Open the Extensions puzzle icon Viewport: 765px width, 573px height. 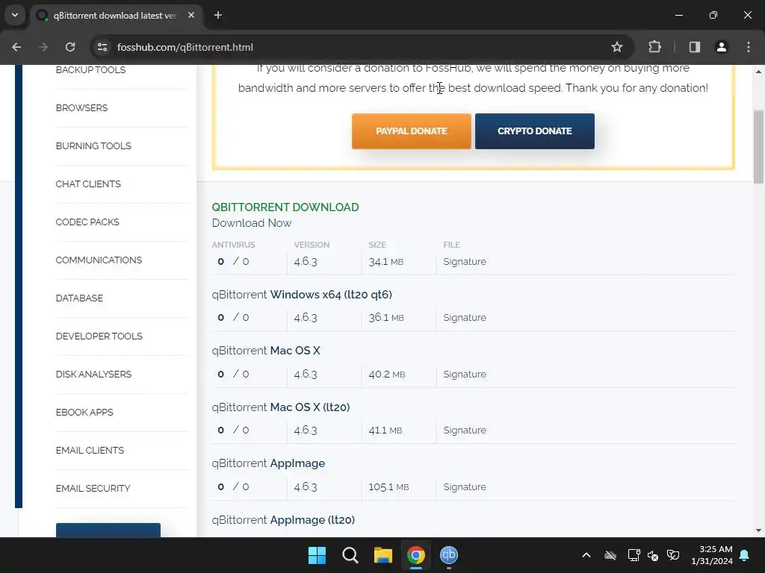click(654, 47)
